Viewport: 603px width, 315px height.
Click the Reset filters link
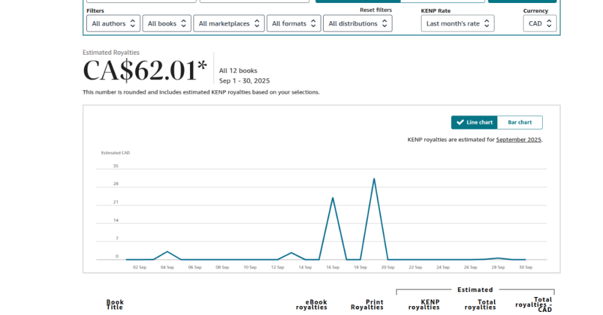click(376, 10)
